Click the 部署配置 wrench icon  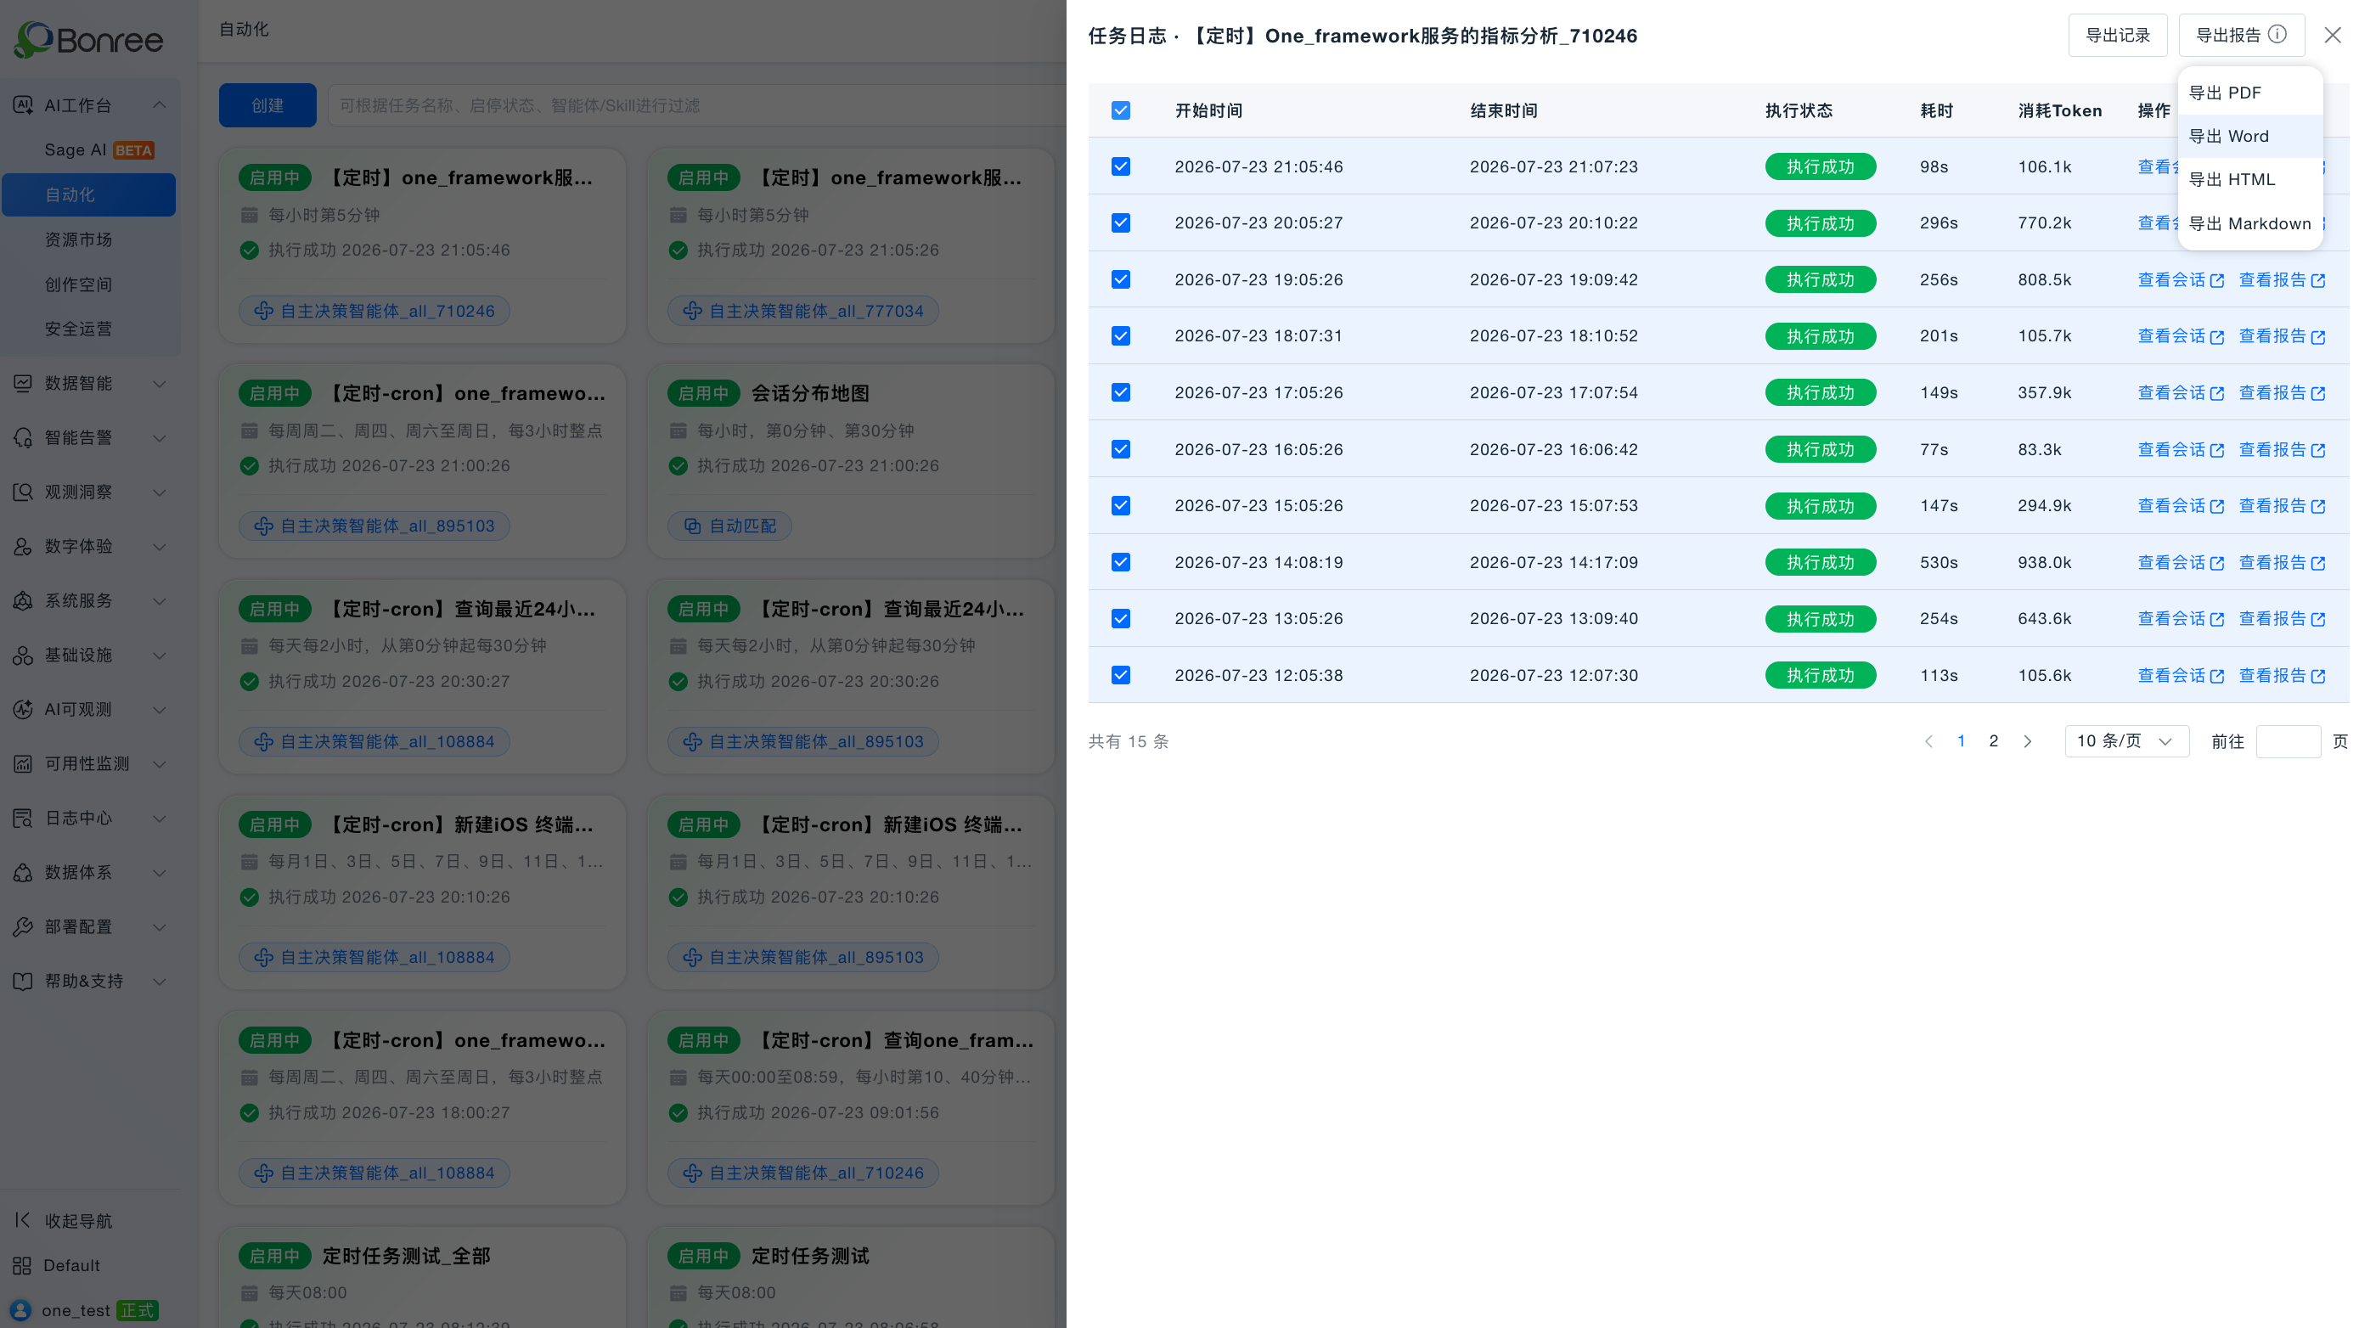(x=23, y=927)
